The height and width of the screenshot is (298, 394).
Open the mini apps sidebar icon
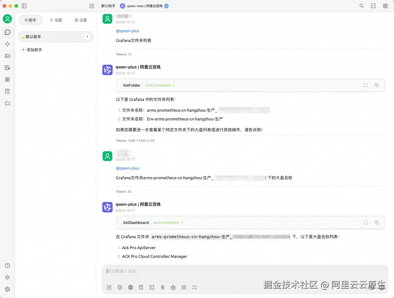point(7,80)
